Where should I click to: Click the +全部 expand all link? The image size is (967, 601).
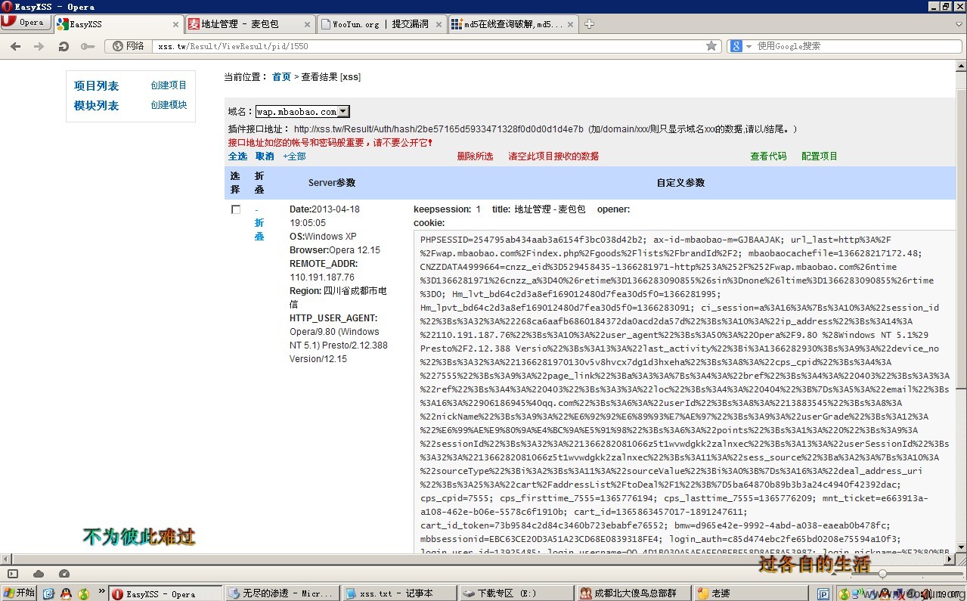294,156
